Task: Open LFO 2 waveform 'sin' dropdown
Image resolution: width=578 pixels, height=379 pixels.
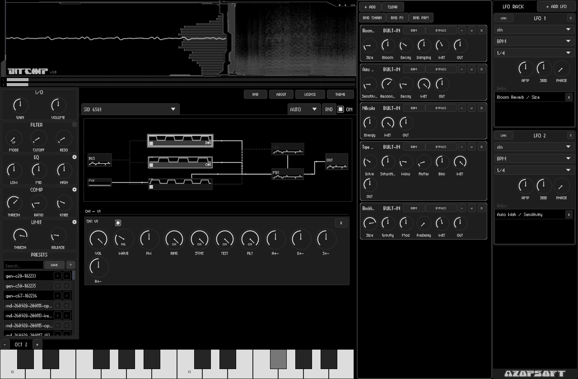Action: 534,147
